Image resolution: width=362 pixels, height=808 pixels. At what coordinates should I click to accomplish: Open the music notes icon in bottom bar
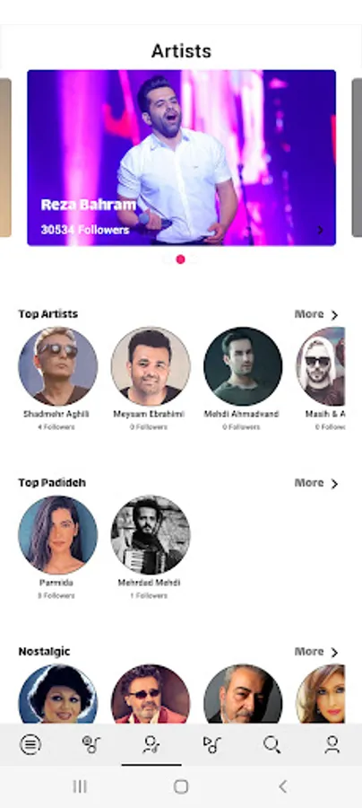[91, 744]
